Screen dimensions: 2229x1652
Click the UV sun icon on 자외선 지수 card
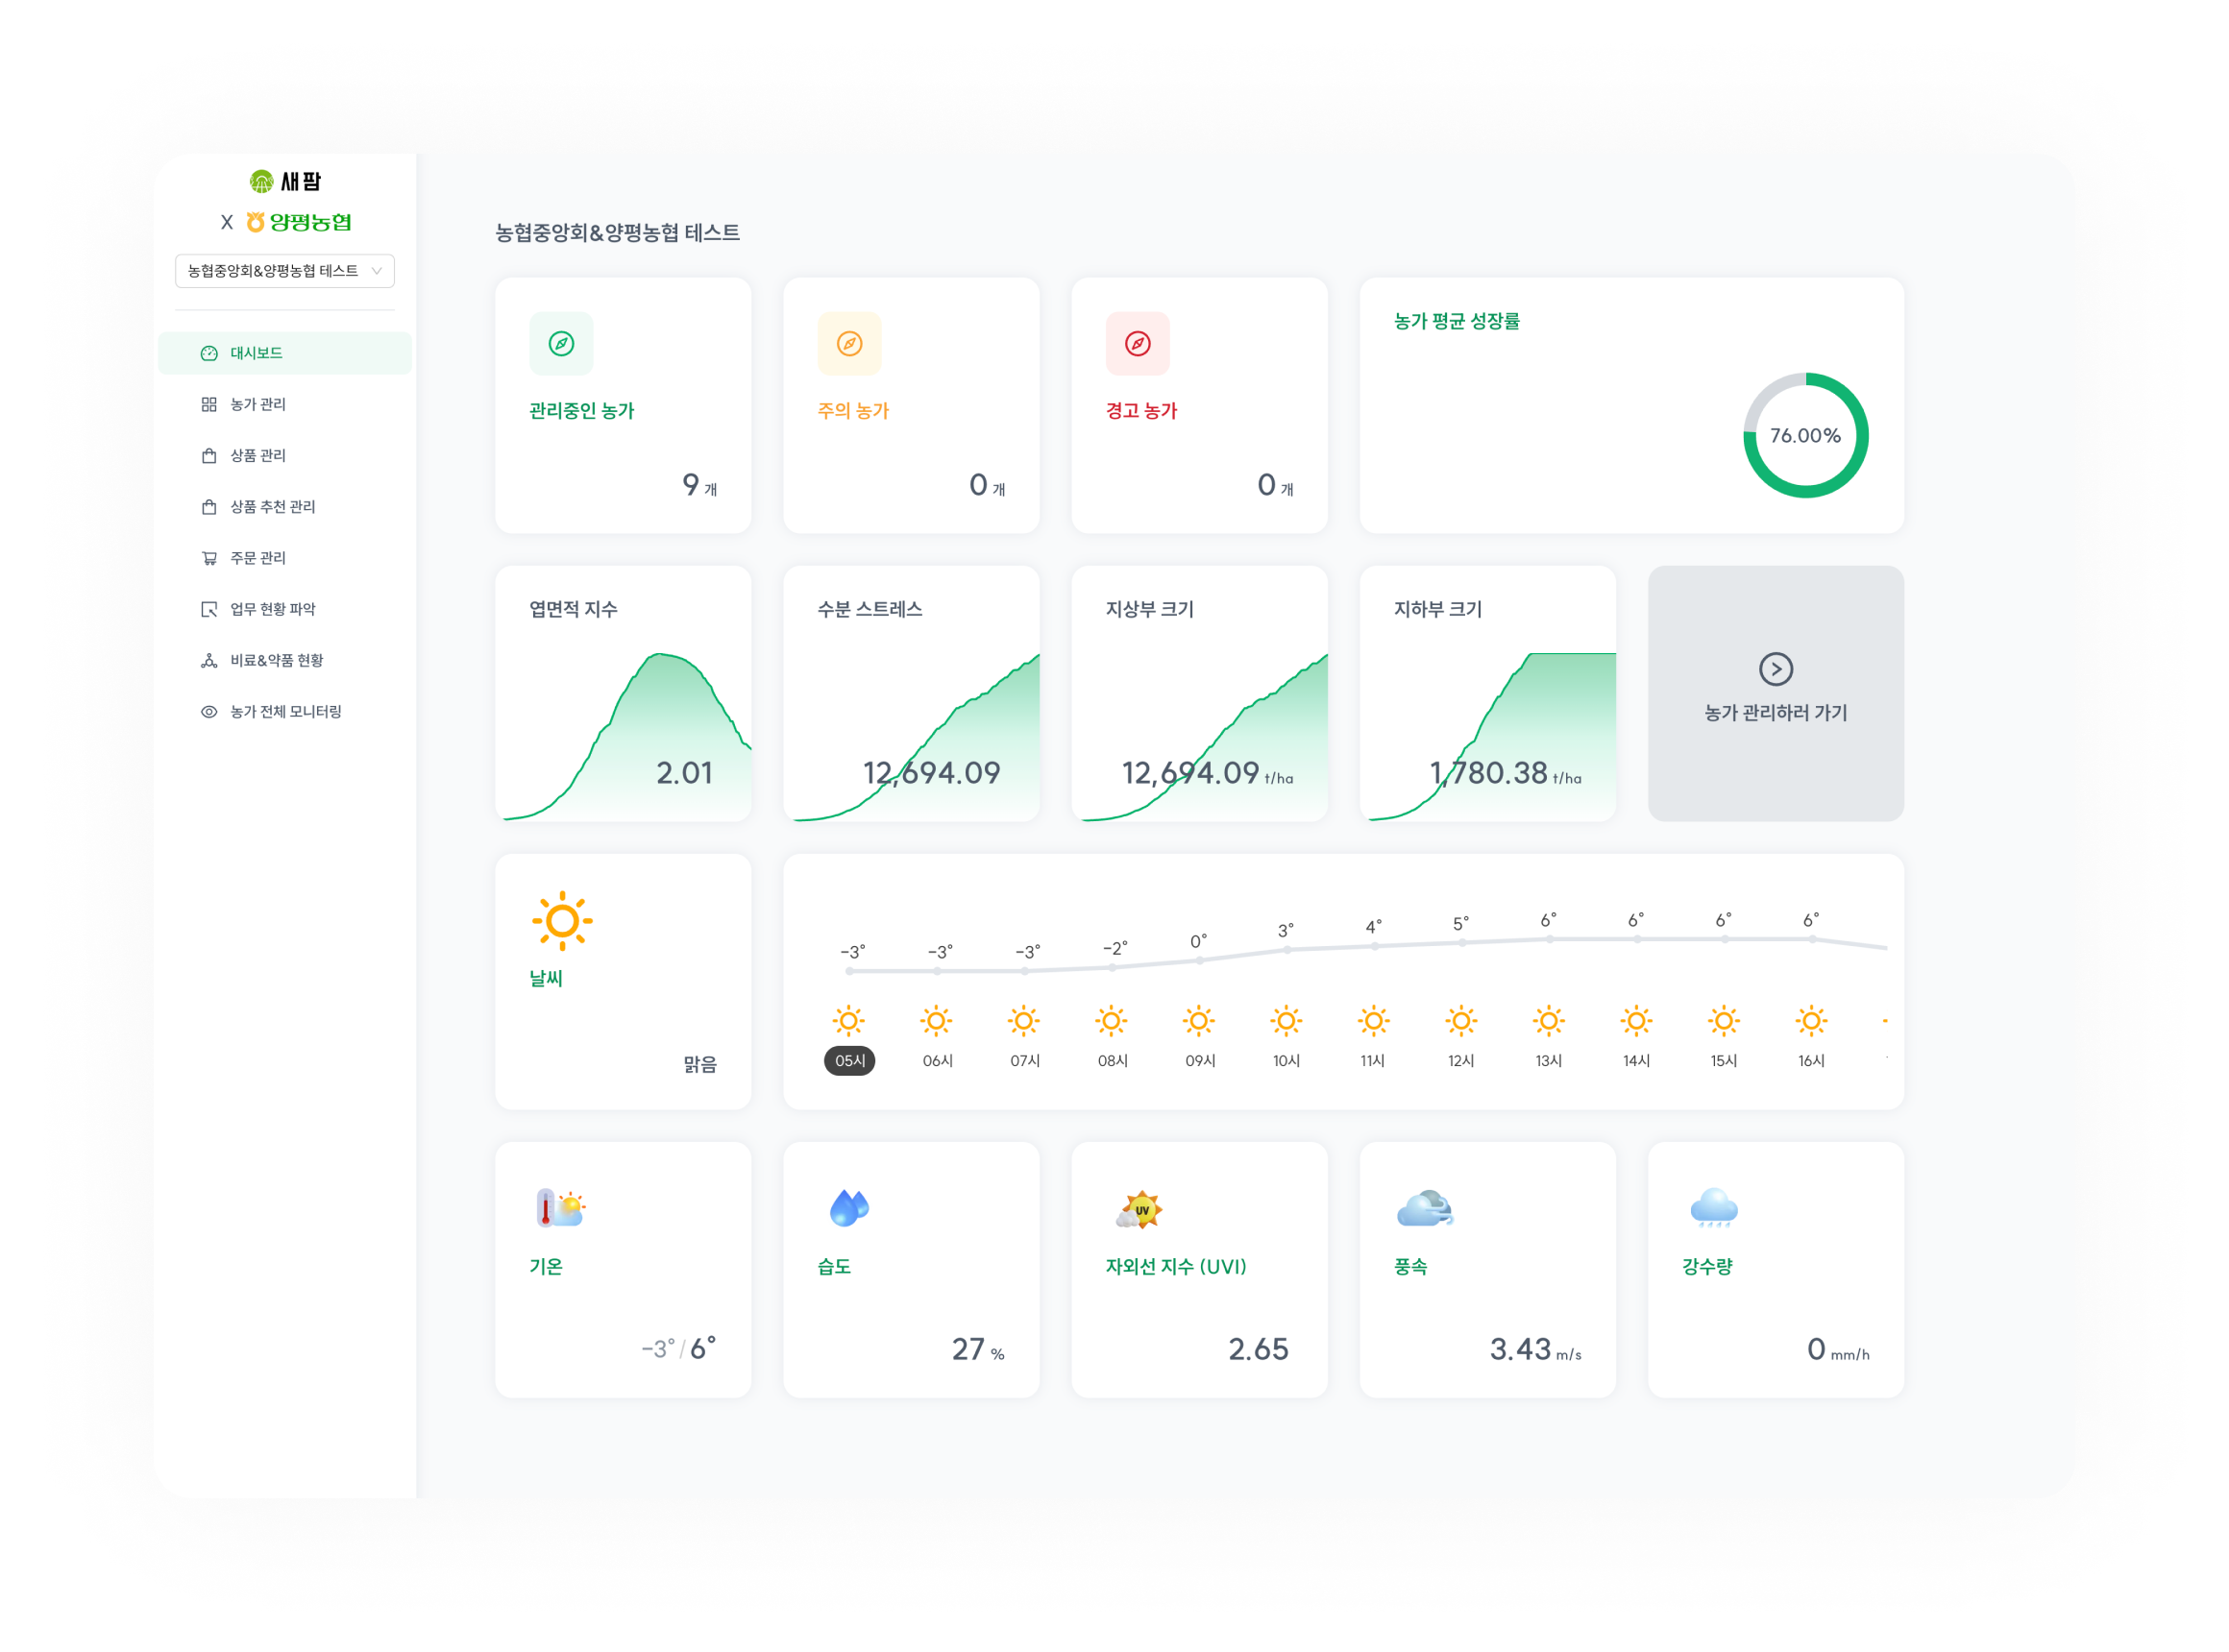[x=1139, y=1209]
